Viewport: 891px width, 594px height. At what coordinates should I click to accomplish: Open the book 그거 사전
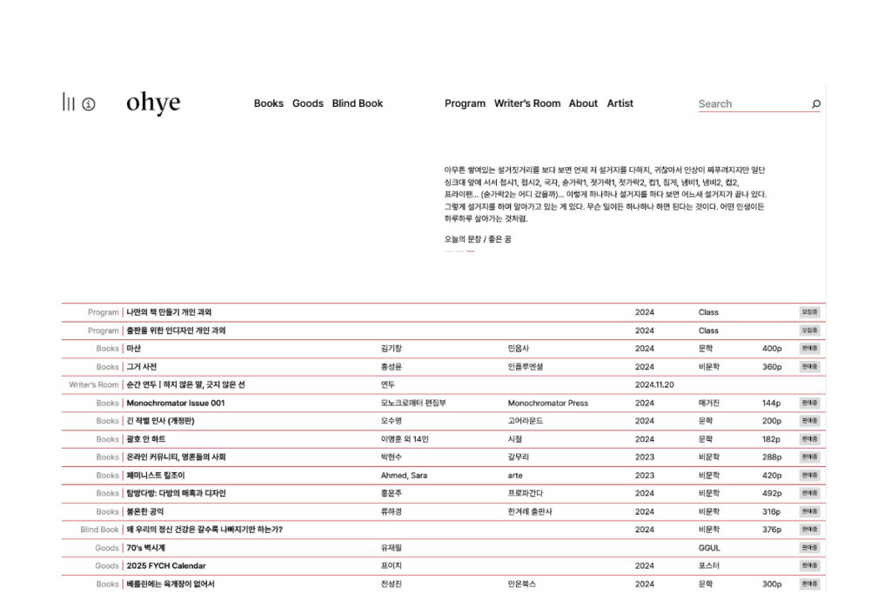(x=142, y=367)
